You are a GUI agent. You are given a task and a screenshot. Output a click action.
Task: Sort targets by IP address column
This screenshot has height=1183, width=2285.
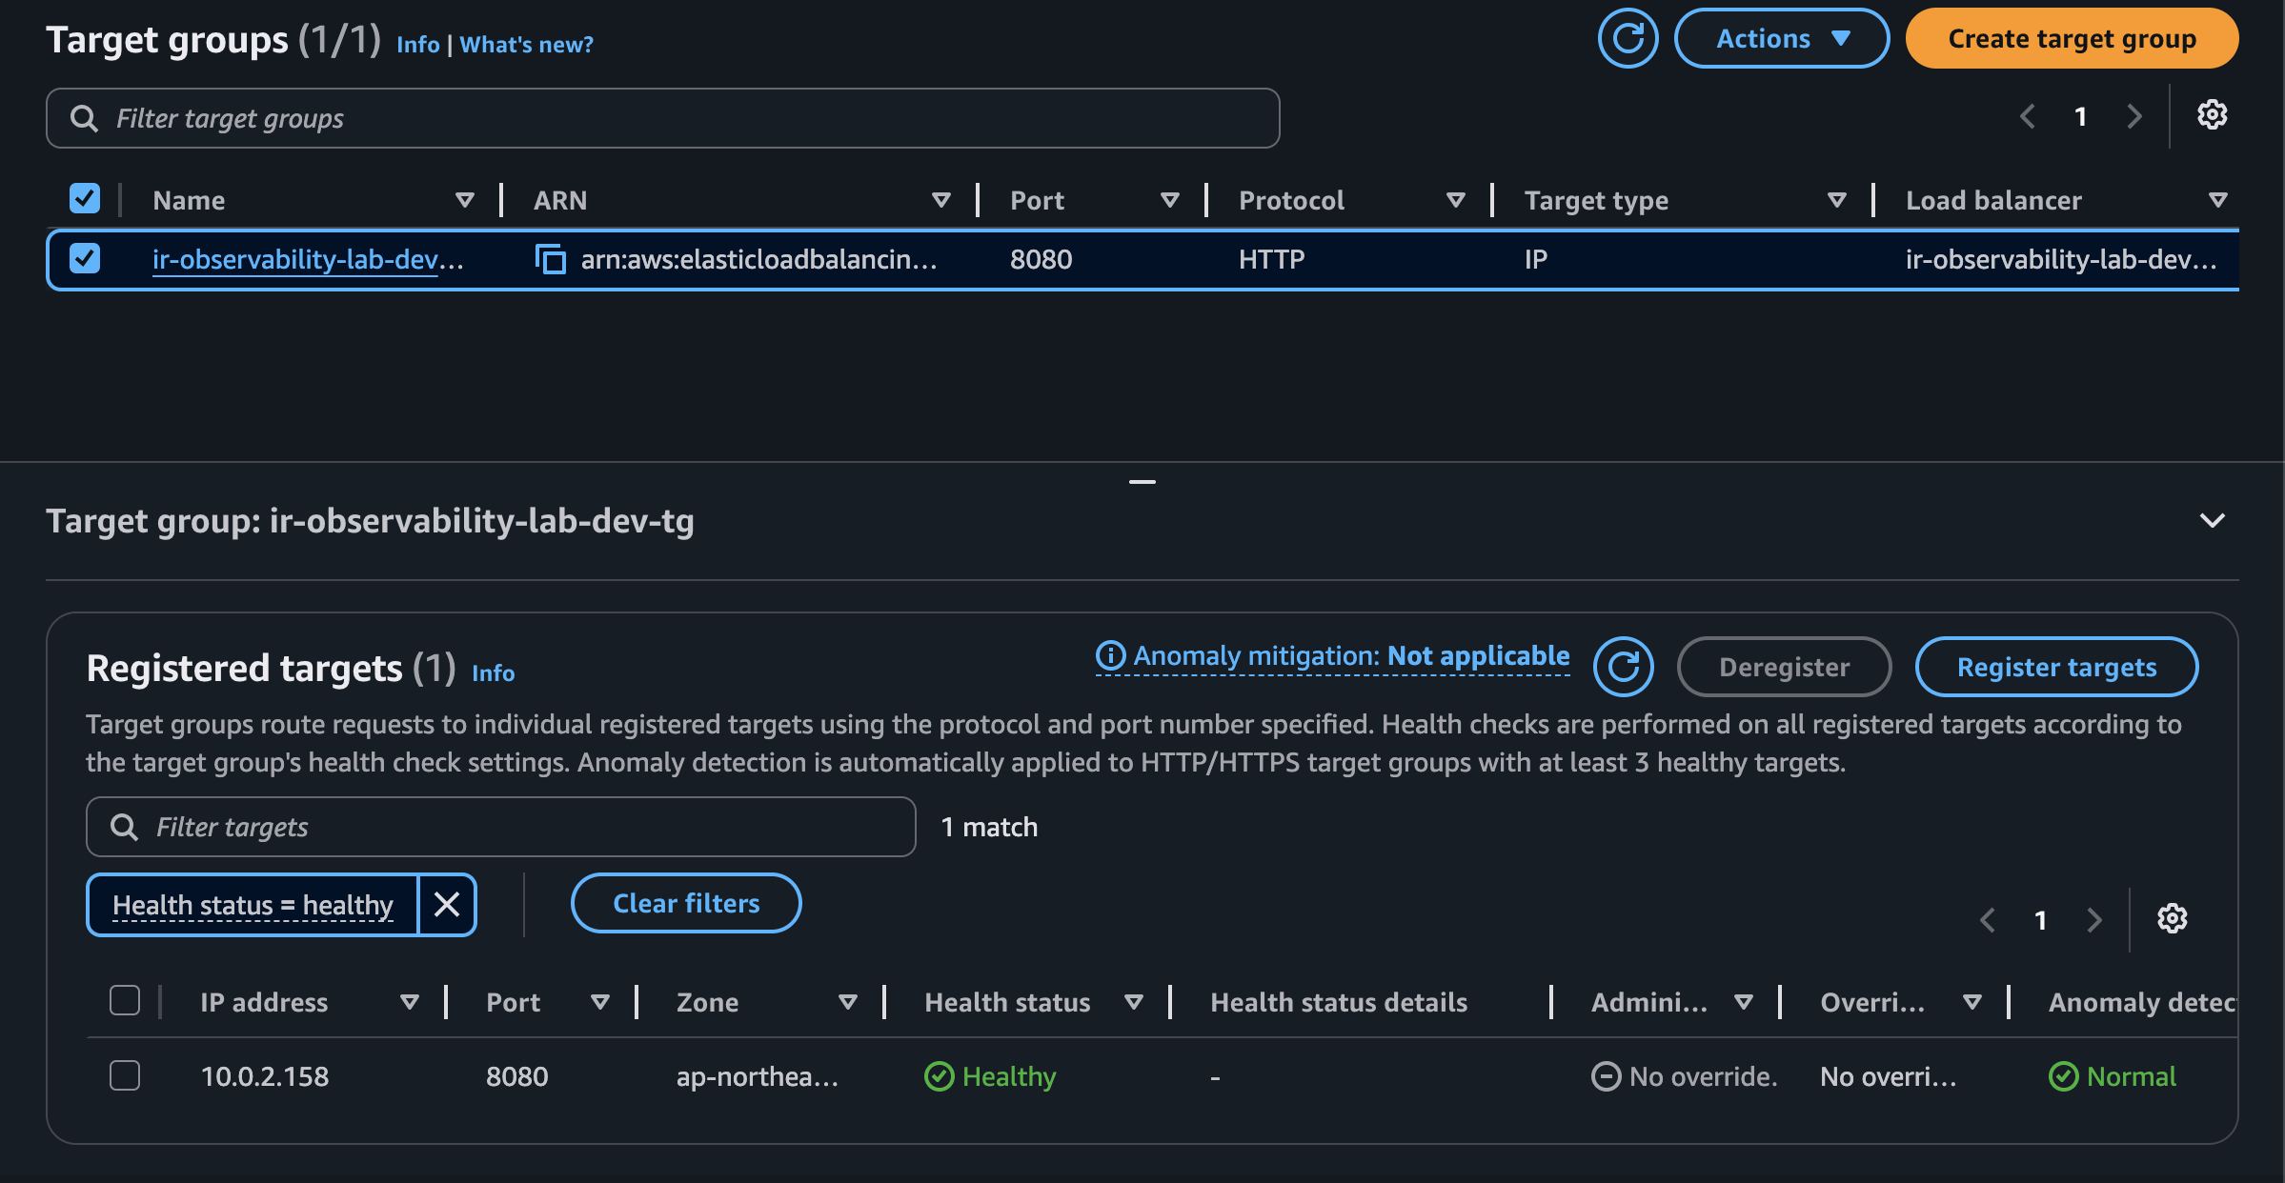pyautogui.click(x=409, y=1002)
